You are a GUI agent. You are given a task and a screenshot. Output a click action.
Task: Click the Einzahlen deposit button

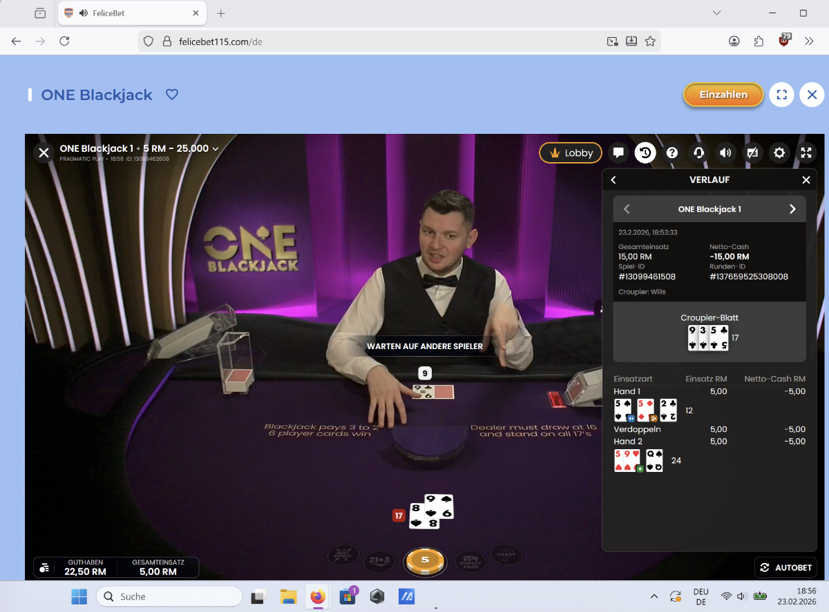tap(723, 95)
